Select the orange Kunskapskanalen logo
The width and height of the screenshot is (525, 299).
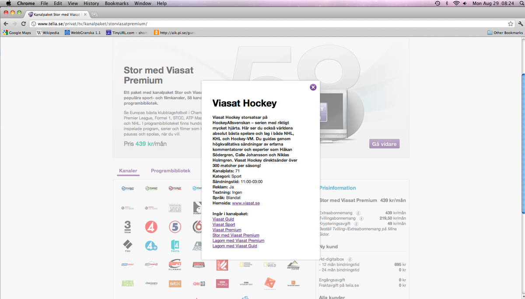[x=270, y=283]
